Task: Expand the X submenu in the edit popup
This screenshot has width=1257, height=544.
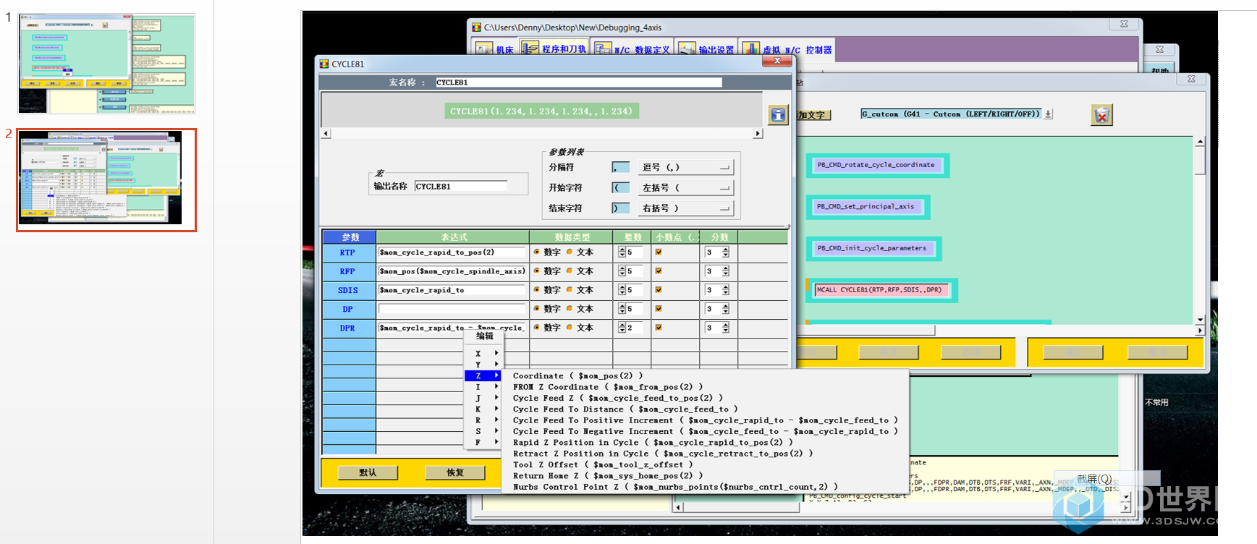Action: [x=483, y=353]
